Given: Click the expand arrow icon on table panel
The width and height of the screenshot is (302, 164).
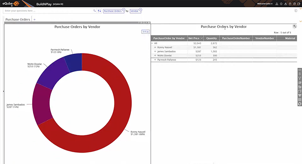Looking at the screenshot, I should 294,26.
